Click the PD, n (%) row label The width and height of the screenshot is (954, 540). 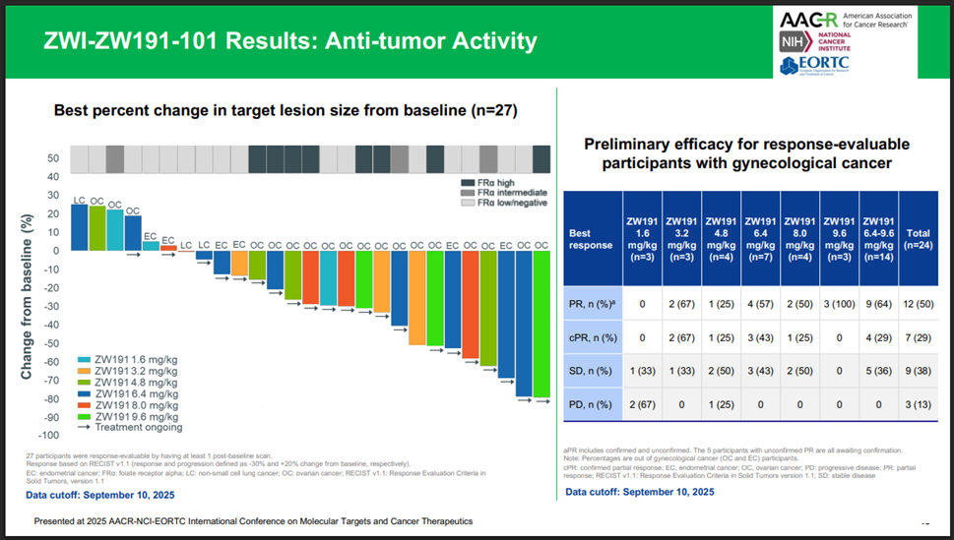(x=588, y=405)
